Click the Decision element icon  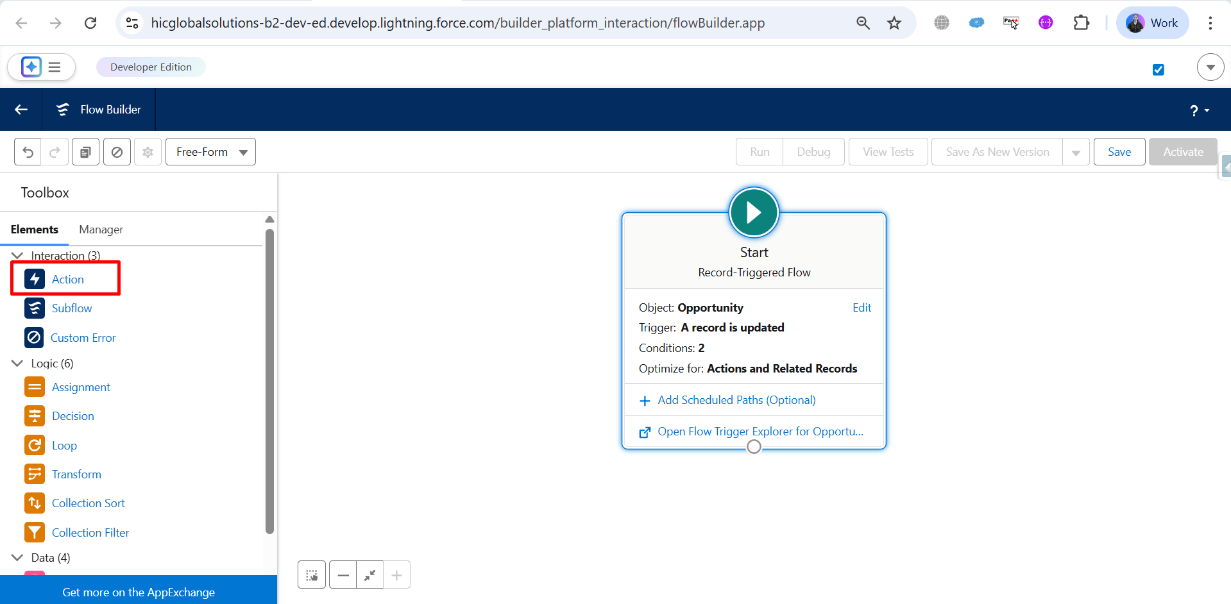click(x=35, y=416)
